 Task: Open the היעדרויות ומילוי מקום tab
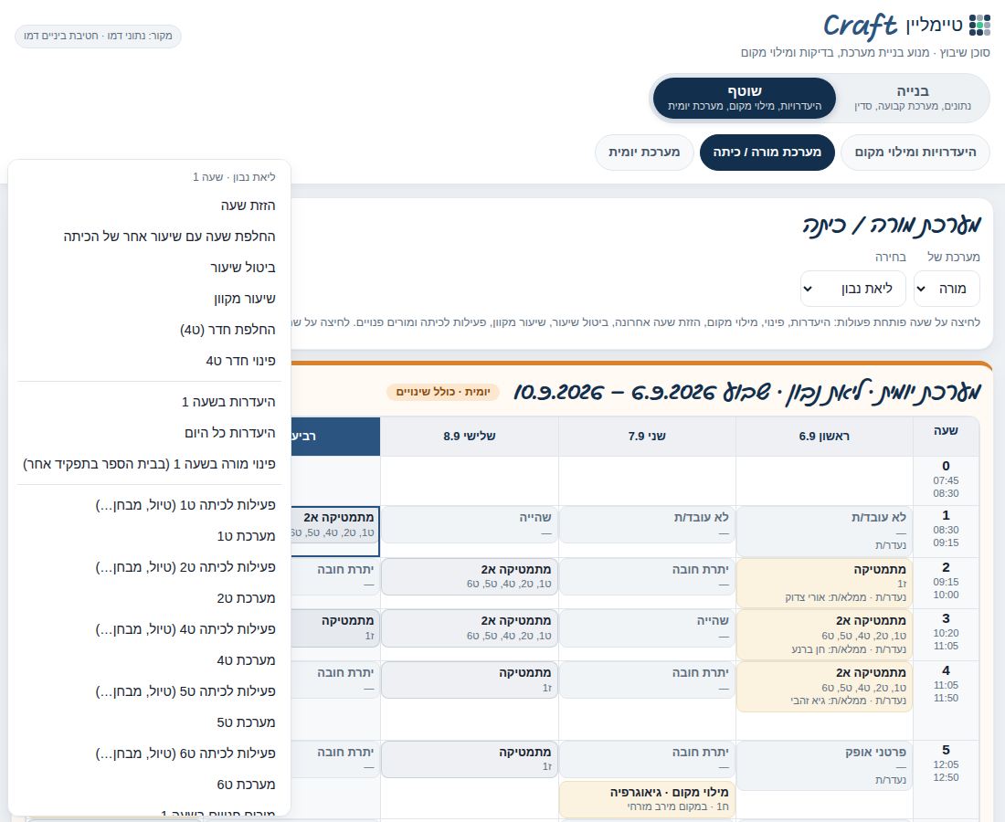915,153
